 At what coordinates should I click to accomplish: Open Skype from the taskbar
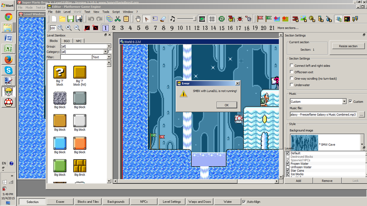click(9, 70)
